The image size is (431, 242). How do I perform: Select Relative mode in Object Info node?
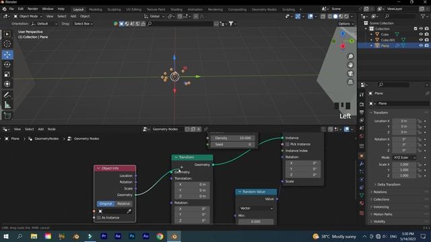pos(124,204)
